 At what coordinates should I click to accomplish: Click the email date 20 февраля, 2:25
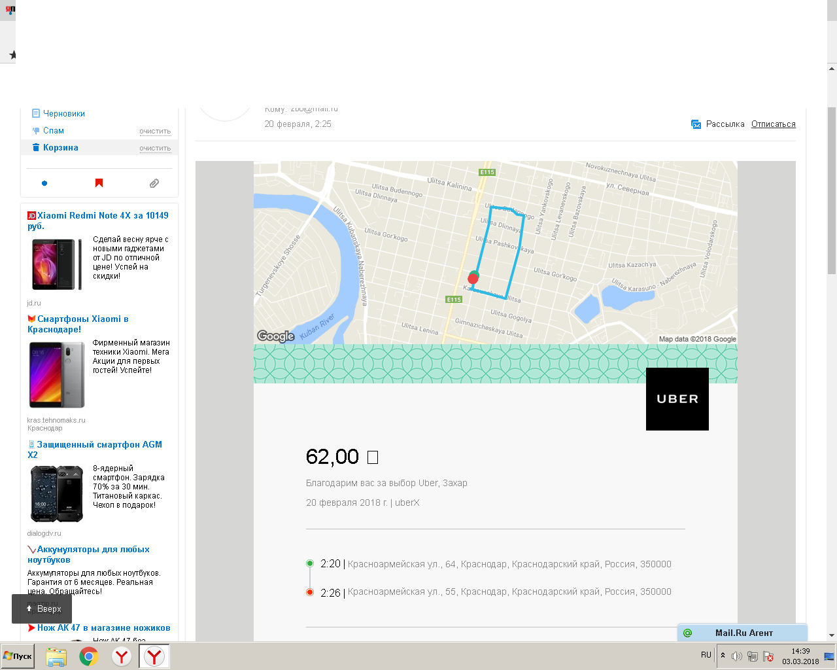tap(298, 124)
